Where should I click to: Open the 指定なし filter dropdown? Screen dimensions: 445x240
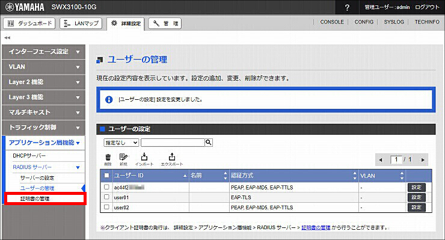pos(121,143)
